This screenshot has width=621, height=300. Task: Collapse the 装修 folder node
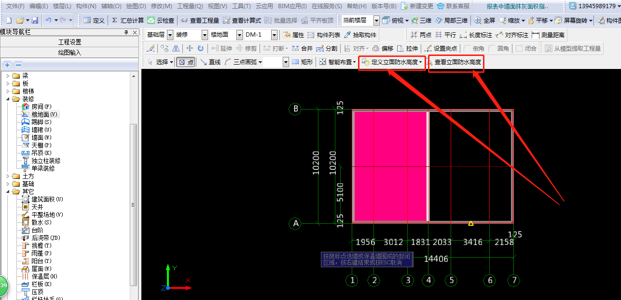click(8, 99)
